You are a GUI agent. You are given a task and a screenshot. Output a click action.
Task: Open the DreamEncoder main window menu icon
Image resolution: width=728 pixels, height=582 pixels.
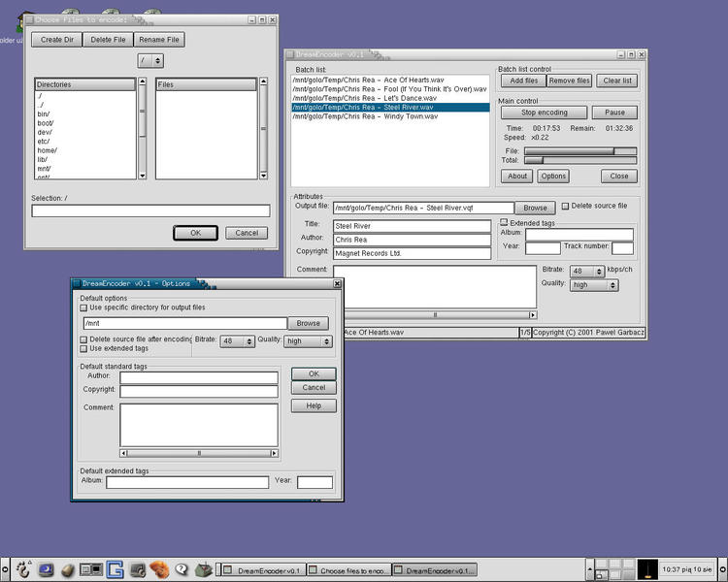click(290, 54)
